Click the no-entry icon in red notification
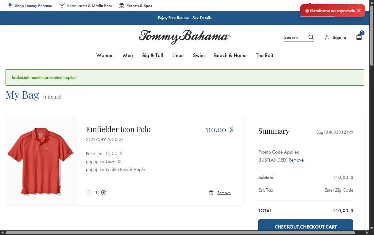 (307, 11)
